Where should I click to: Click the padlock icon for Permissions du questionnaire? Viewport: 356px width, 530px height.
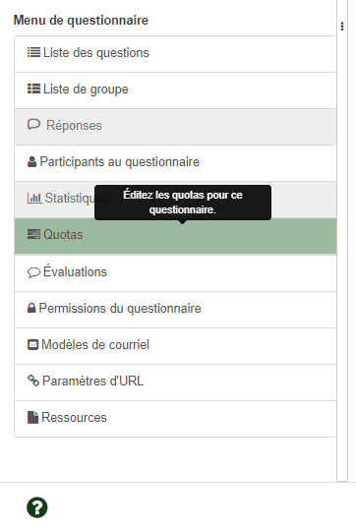click(31, 308)
